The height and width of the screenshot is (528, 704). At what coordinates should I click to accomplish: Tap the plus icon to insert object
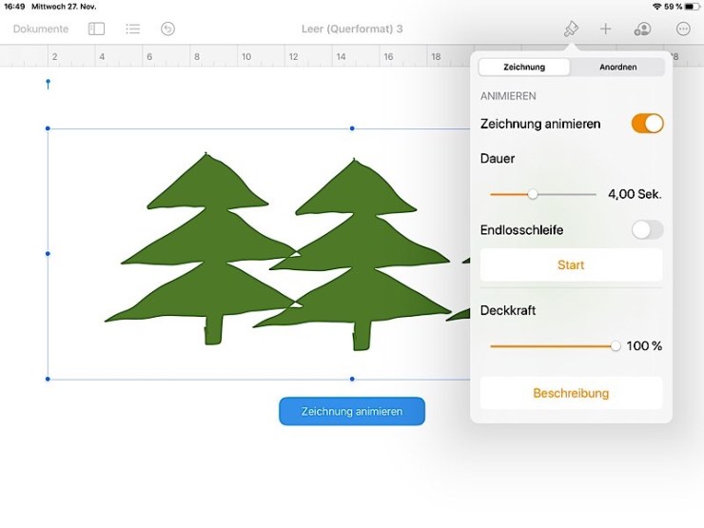pyautogui.click(x=606, y=29)
